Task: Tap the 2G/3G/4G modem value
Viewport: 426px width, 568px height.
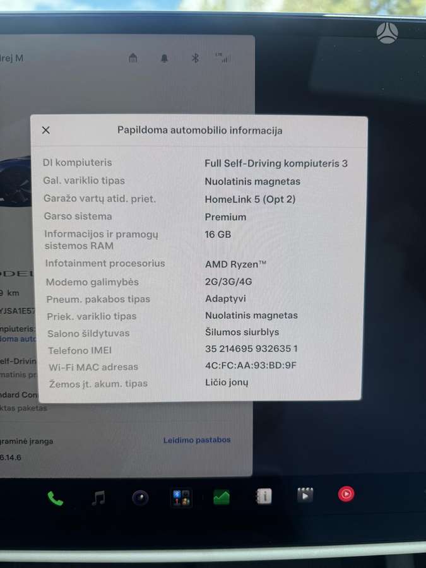Action: [228, 281]
